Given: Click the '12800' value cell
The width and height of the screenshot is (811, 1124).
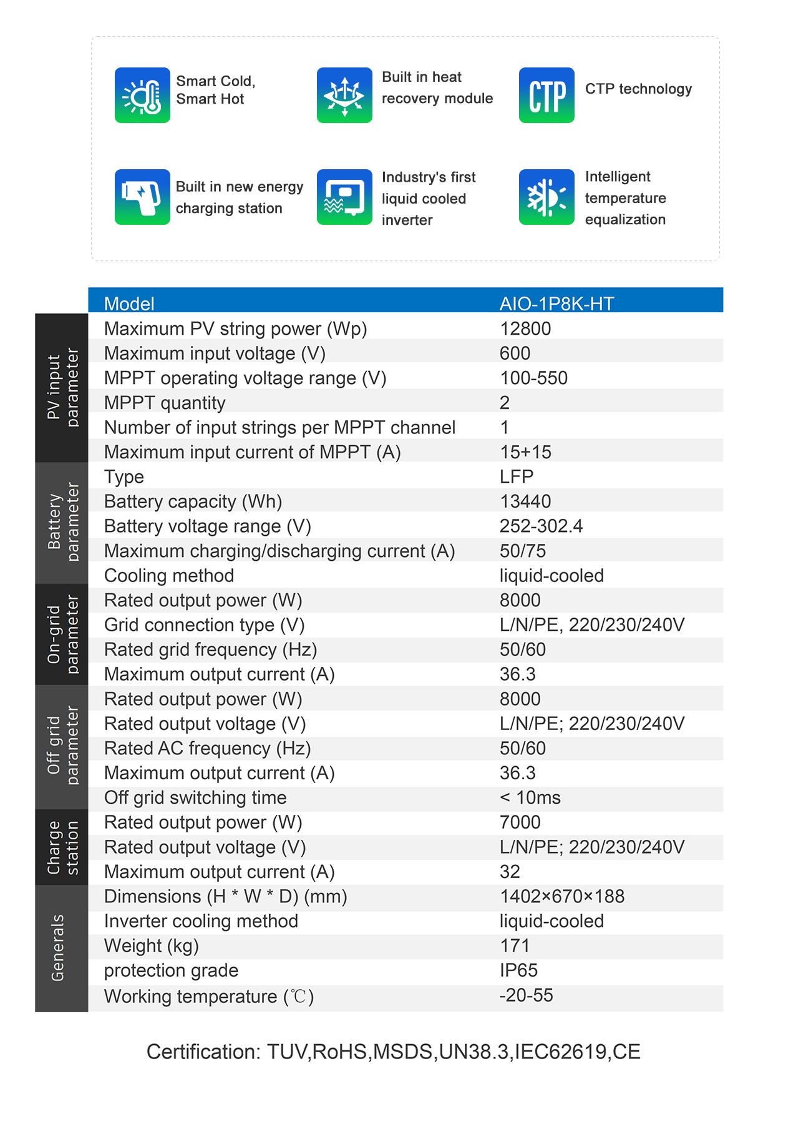Looking at the screenshot, I should (x=525, y=328).
